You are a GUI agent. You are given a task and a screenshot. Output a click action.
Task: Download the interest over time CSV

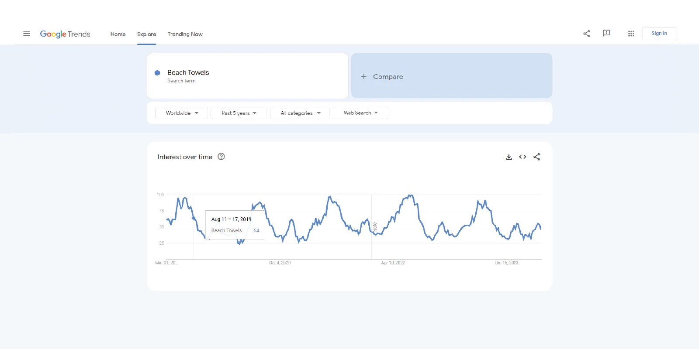click(509, 157)
